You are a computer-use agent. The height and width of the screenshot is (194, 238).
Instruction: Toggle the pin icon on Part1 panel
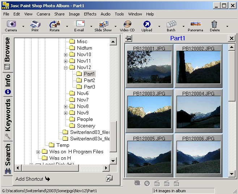coord(128,39)
